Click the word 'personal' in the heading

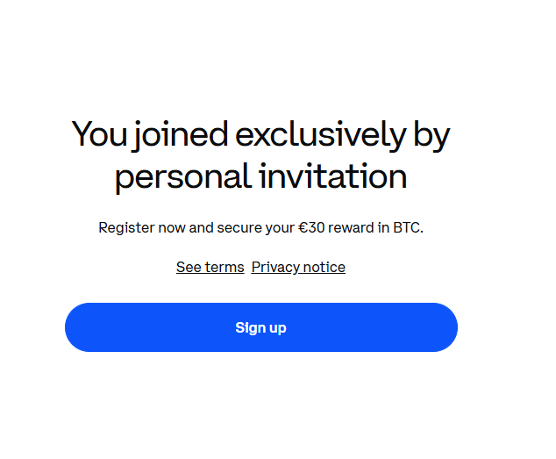click(182, 178)
